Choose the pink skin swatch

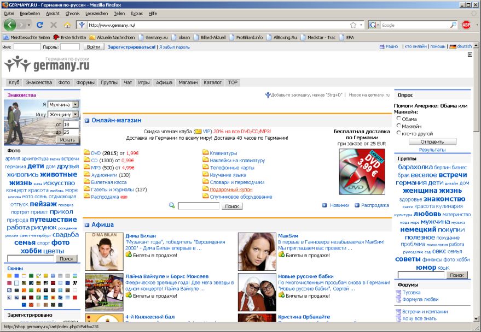tap(9, 283)
